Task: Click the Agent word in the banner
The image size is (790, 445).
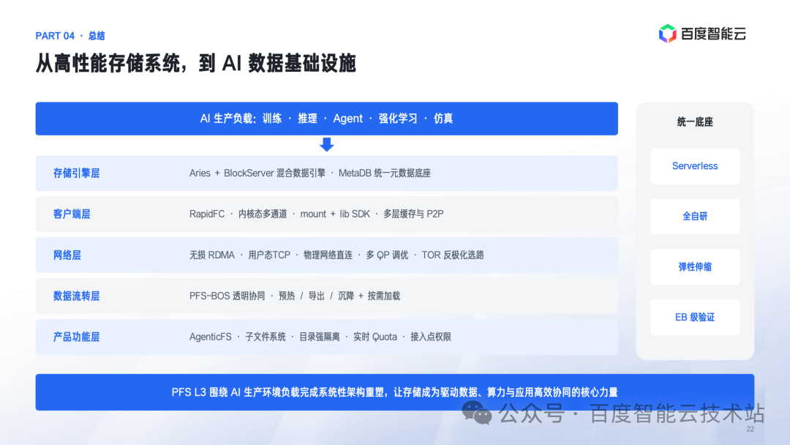Action: 347,119
